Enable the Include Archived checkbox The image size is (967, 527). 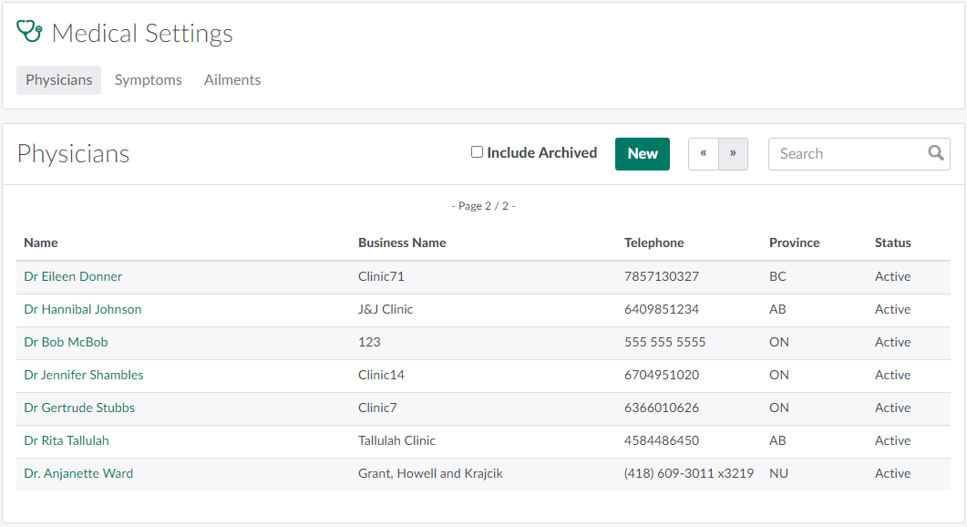pos(477,152)
